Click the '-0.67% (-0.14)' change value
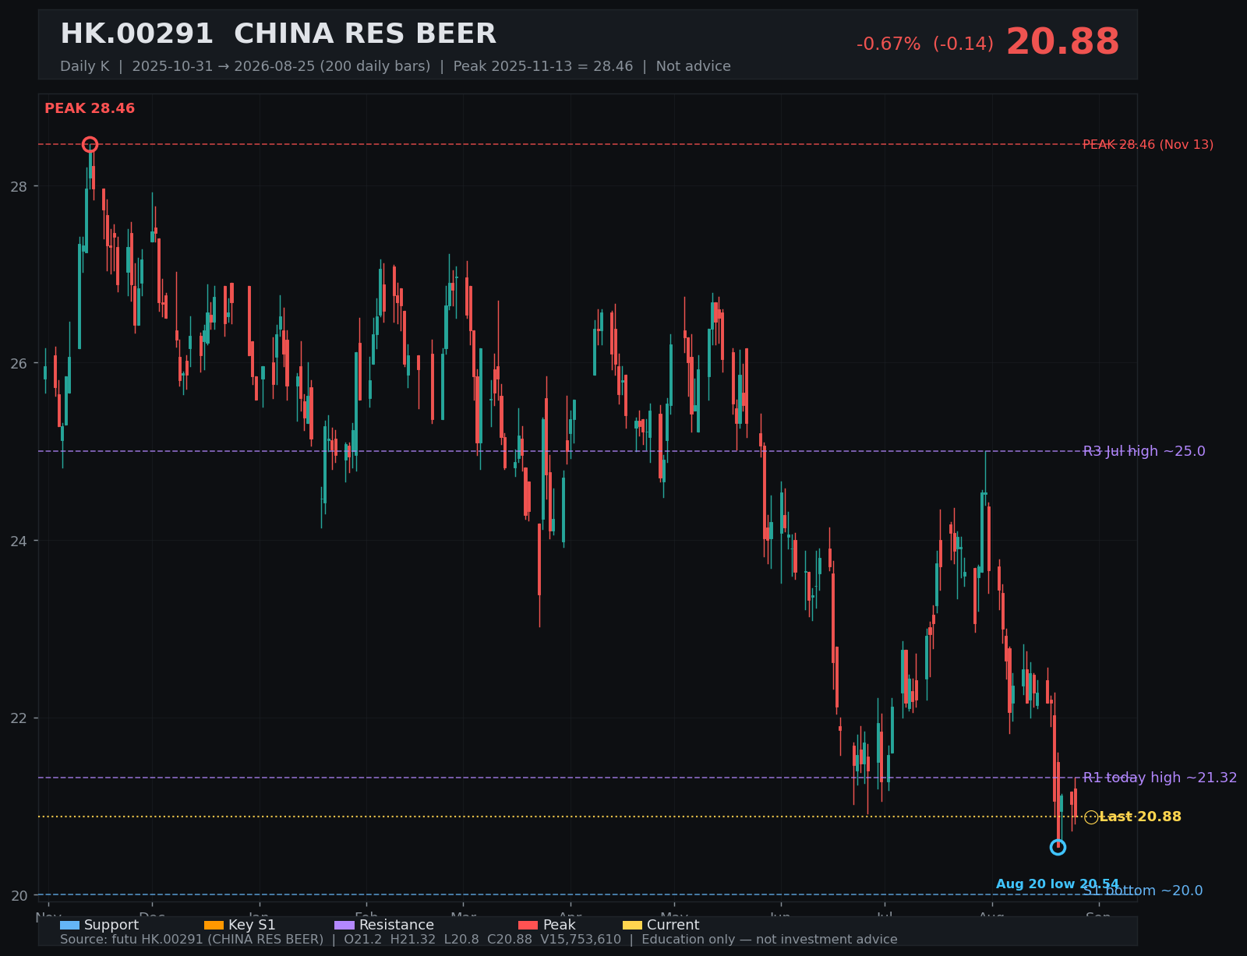 coord(925,44)
